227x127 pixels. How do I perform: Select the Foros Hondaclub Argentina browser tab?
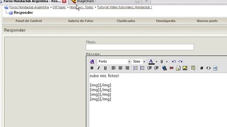click(x=32, y=1)
